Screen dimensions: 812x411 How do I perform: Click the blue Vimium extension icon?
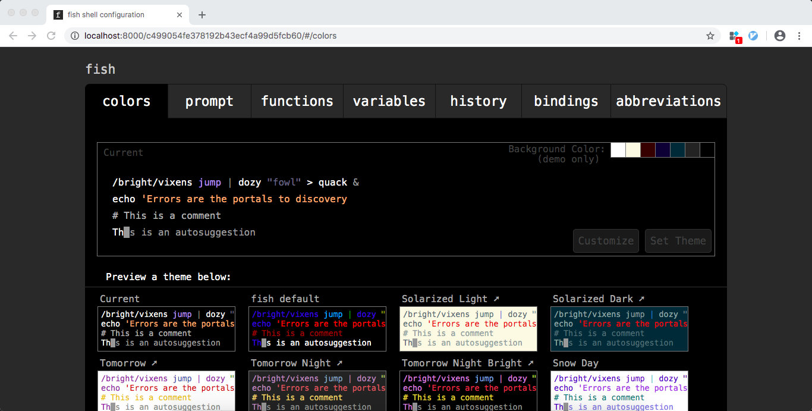point(753,36)
